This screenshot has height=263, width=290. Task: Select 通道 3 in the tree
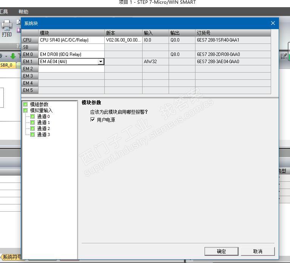(x=43, y=135)
